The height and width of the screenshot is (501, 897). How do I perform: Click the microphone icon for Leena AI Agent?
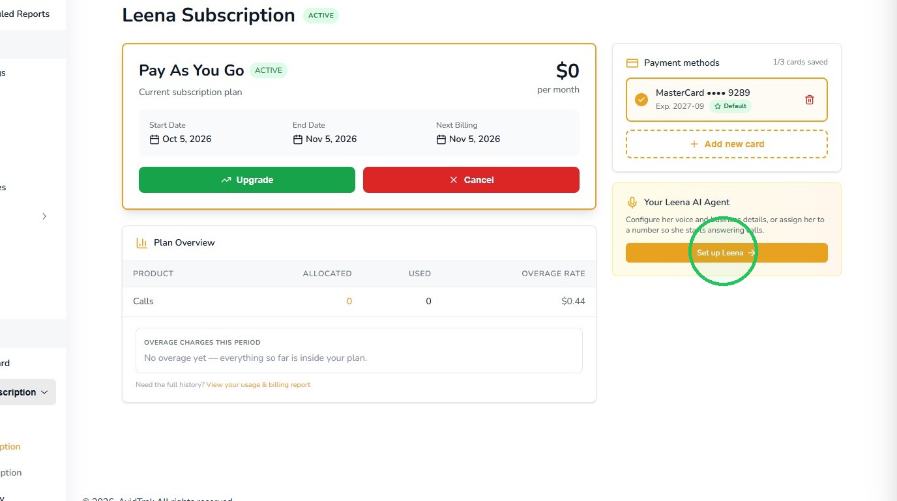point(632,203)
